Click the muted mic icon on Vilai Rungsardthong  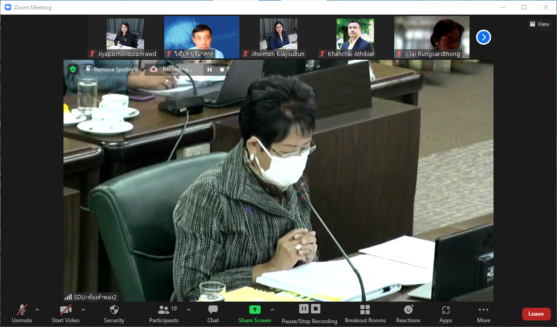pos(399,54)
